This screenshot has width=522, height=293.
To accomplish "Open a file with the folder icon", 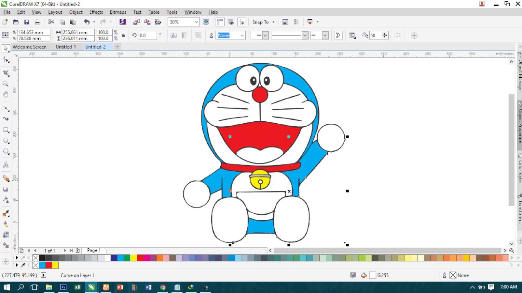I will tap(16, 22).
